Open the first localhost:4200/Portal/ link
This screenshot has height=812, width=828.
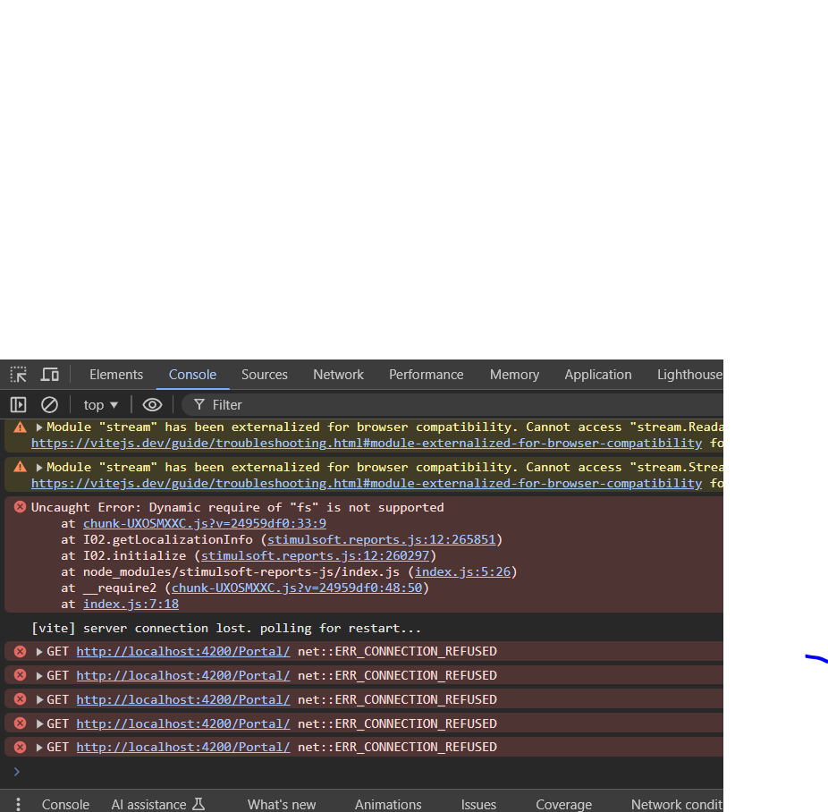[183, 652]
